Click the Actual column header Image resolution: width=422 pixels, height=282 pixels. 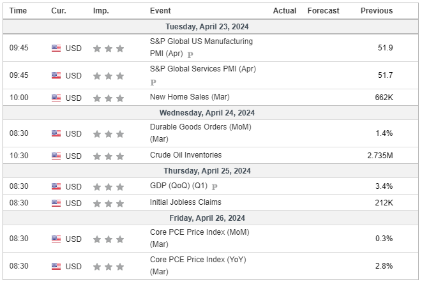point(285,11)
